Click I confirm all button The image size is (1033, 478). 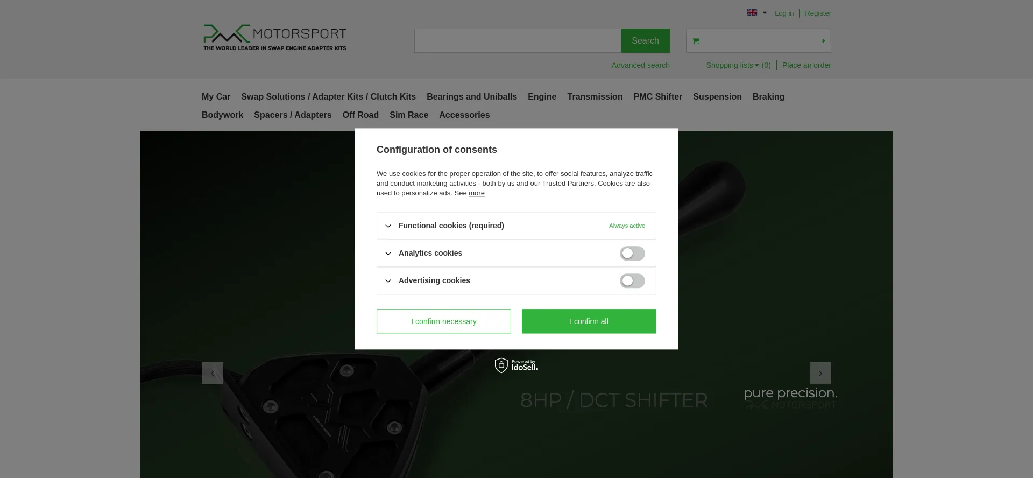589,321
